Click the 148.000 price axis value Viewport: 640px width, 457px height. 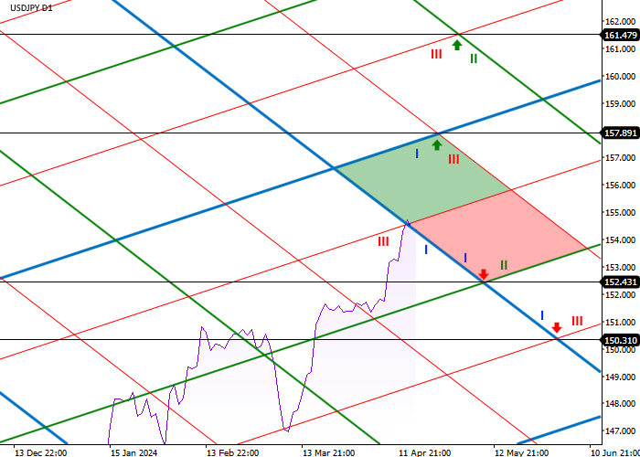pyautogui.click(x=622, y=404)
